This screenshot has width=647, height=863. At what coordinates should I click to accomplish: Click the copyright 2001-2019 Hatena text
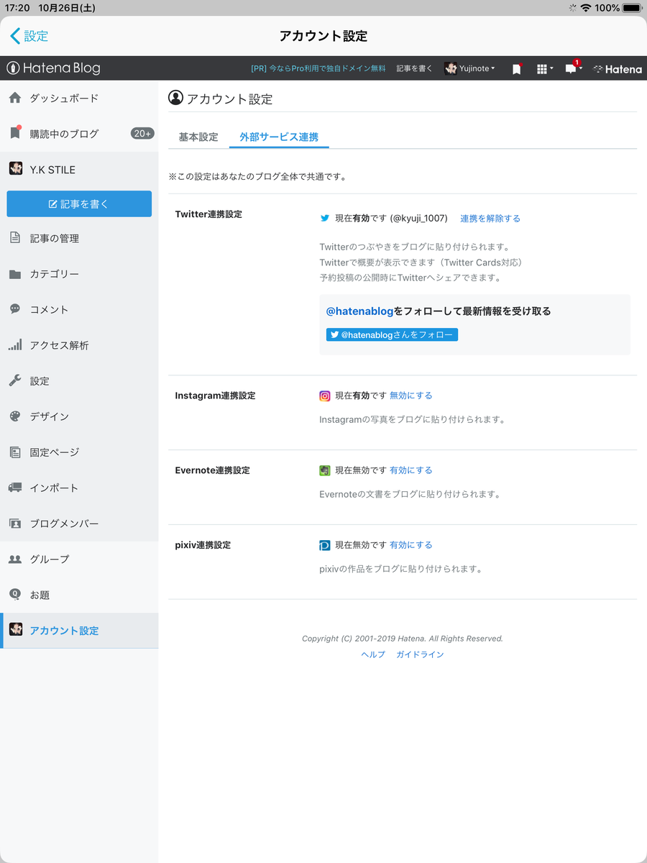[x=403, y=639]
